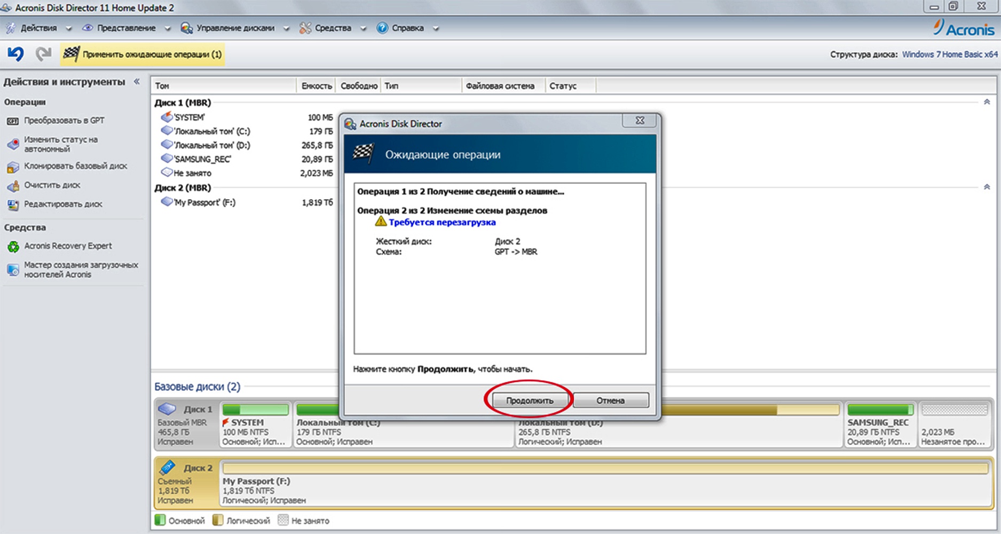Click the Средства wrench icon
The image size is (1001, 534).
pyautogui.click(x=305, y=28)
